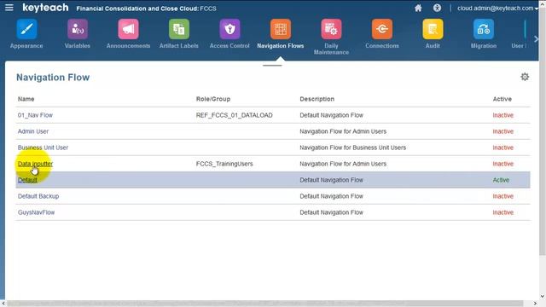Click the Name column header
This screenshot has width=546, height=307.
(x=26, y=99)
